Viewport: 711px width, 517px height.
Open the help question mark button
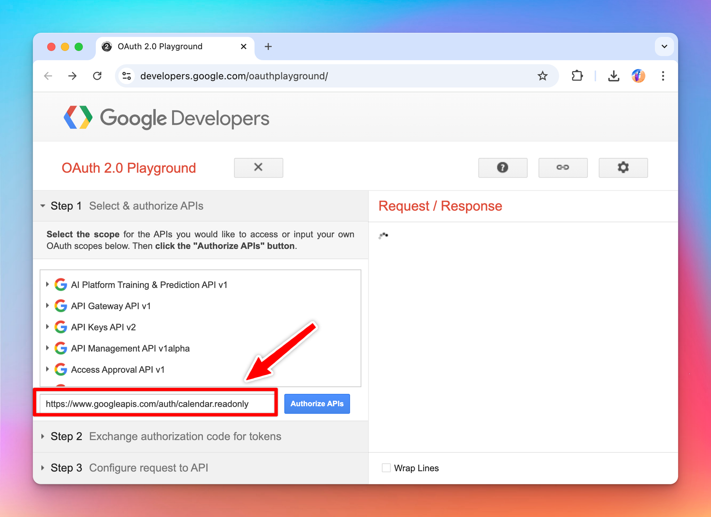pos(503,168)
